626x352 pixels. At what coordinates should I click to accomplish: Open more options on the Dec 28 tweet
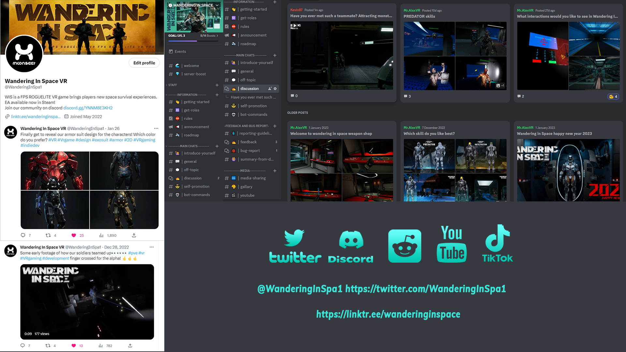(152, 247)
